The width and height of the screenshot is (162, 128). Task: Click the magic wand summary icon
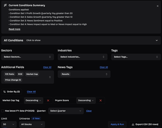[5, 5]
